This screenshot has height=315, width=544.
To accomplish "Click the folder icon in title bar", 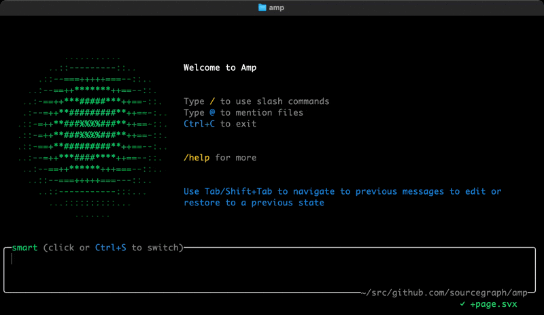I will pyautogui.click(x=262, y=7).
